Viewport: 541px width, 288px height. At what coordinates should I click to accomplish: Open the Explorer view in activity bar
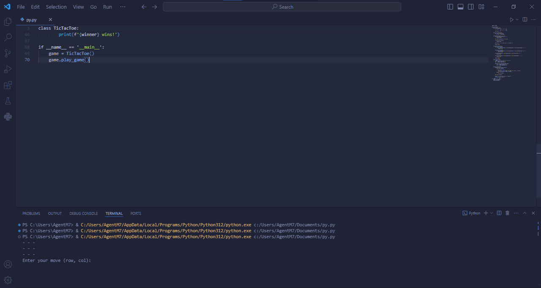pos(8,22)
